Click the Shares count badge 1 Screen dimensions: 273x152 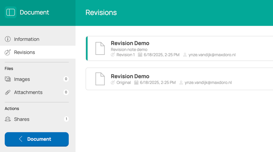(66, 119)
